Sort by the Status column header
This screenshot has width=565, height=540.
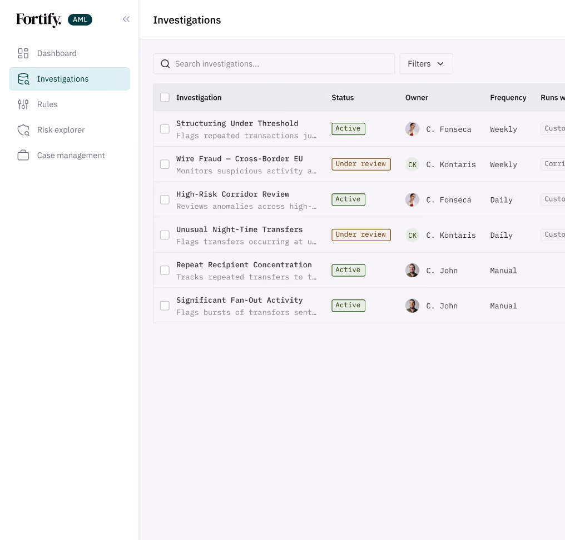pyautogui.click(x=343, y=98)
